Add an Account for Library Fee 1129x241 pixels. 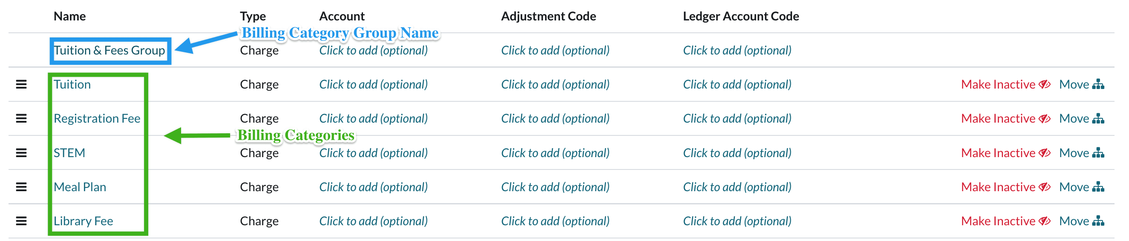[x=373, y=221]
